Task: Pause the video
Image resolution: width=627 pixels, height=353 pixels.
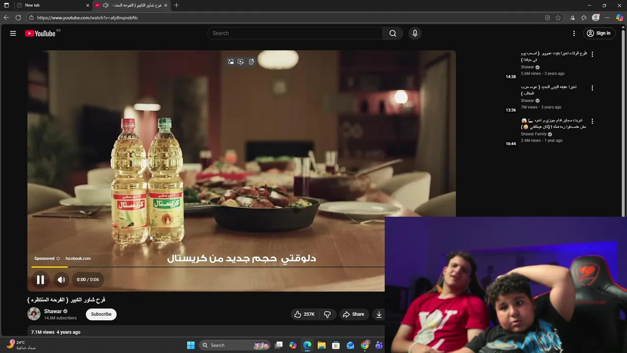Action: pyautogui.click(x=41, y=279)
